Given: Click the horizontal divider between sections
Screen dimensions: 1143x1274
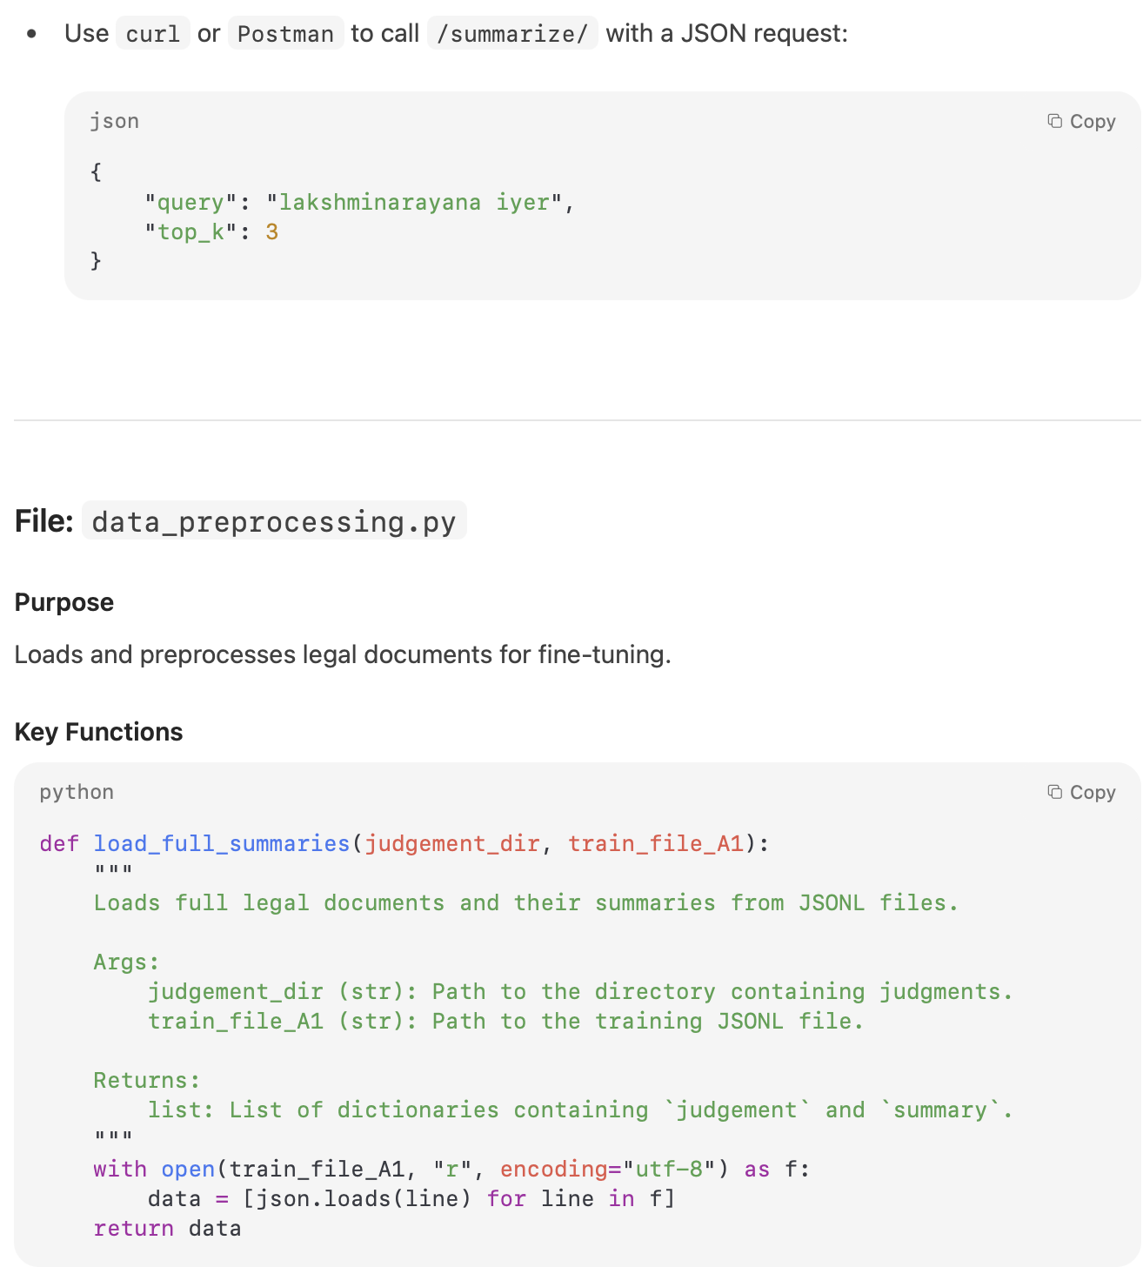Looking at the screenshot, I should 571,420.
